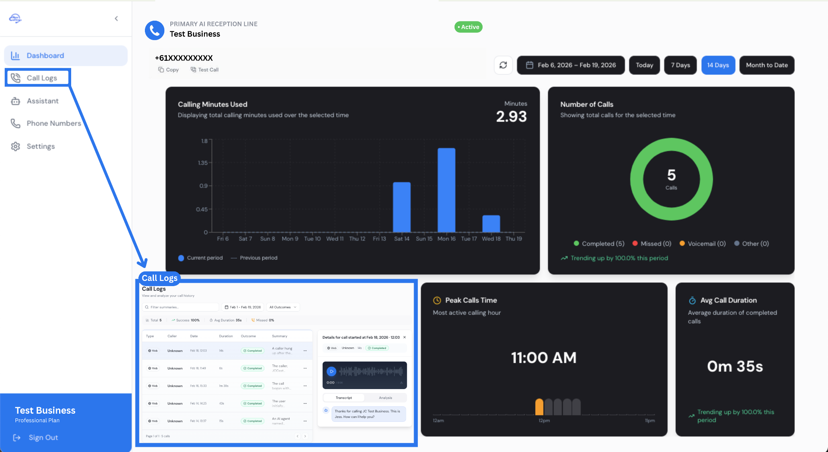Click the Copy phone number icon

(161, 70)
